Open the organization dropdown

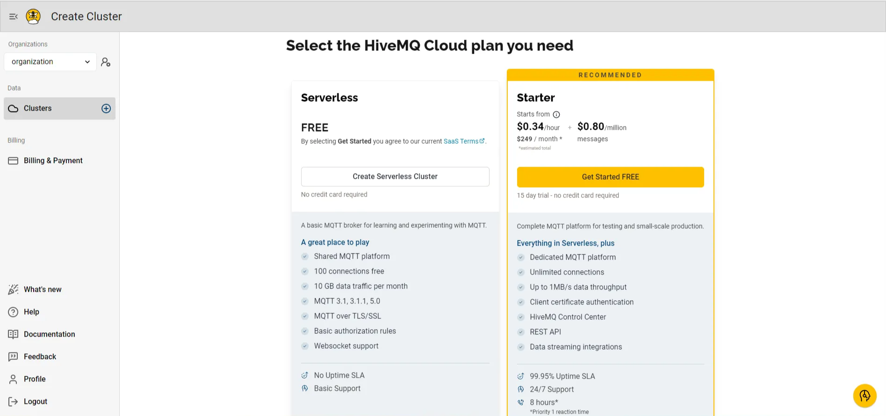tap(50, 62)
